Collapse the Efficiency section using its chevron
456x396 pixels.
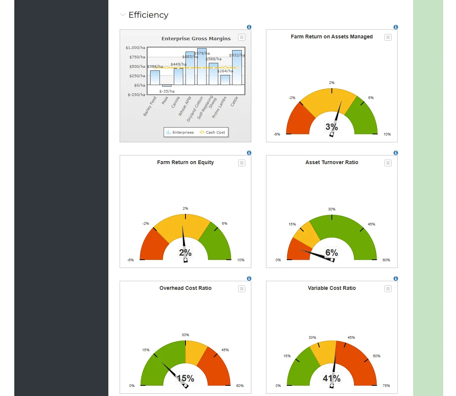[123, 15]
